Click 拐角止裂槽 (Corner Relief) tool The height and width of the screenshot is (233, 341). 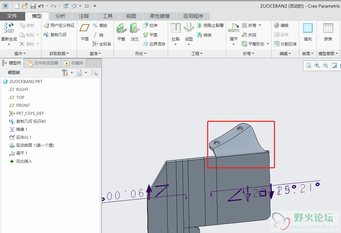click(210, 26)
